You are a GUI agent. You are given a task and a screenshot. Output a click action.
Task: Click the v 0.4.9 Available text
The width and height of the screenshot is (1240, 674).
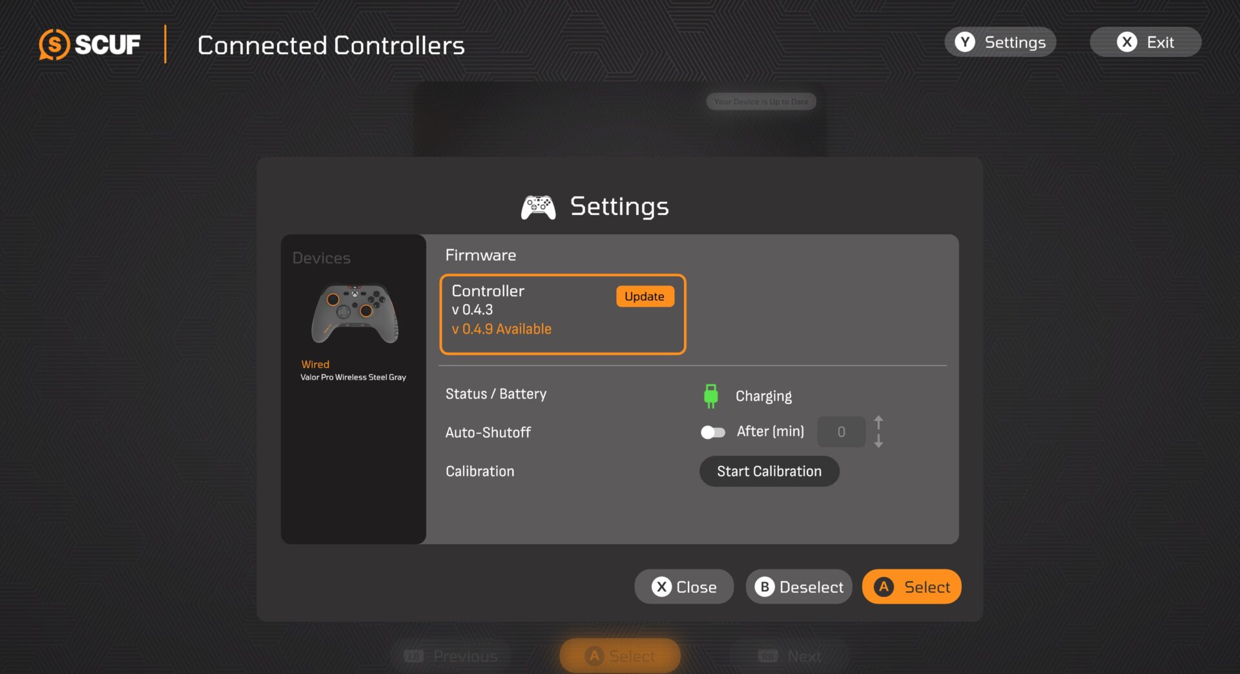coord(502,329)
